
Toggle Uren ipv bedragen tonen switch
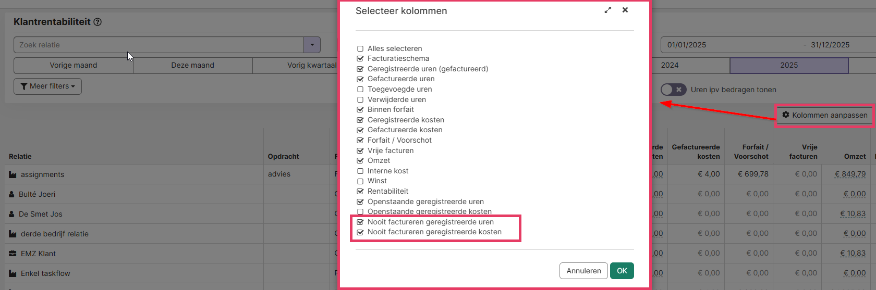click(x=674, y=90)
